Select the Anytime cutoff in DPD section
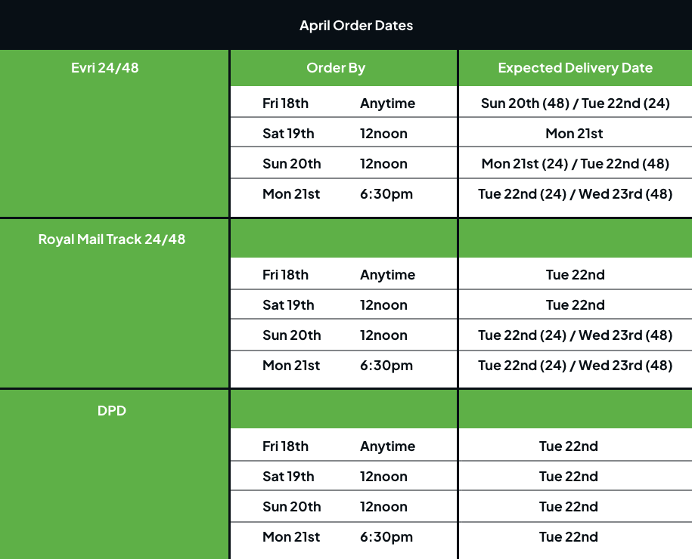This screenshot has height=559, width=692. [x=387, y=446]
